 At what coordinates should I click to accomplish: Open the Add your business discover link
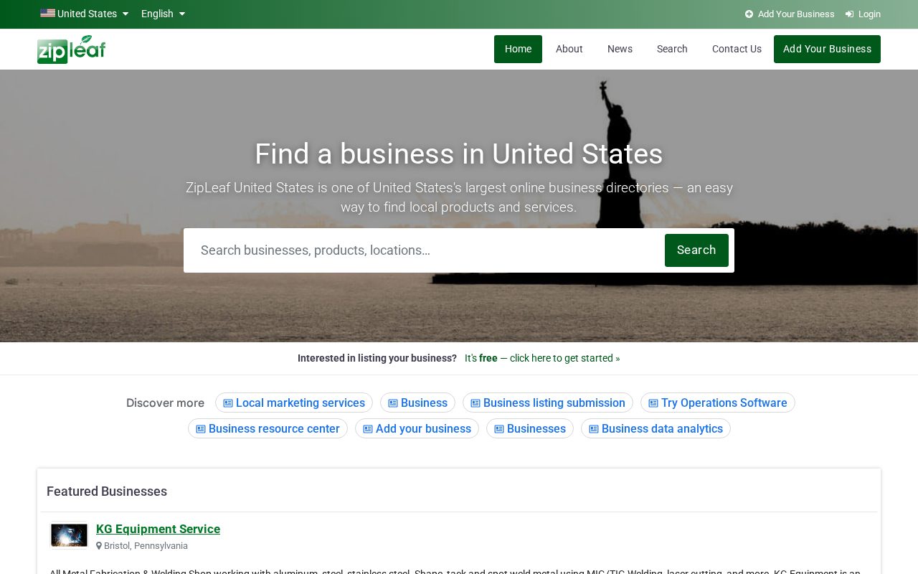point(417,428)
